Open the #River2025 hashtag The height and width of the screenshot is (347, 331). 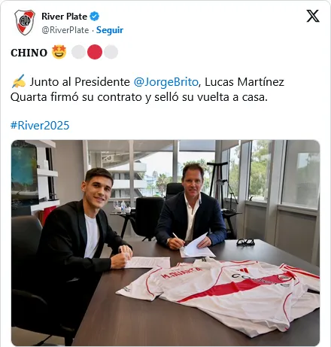point(40,125)
